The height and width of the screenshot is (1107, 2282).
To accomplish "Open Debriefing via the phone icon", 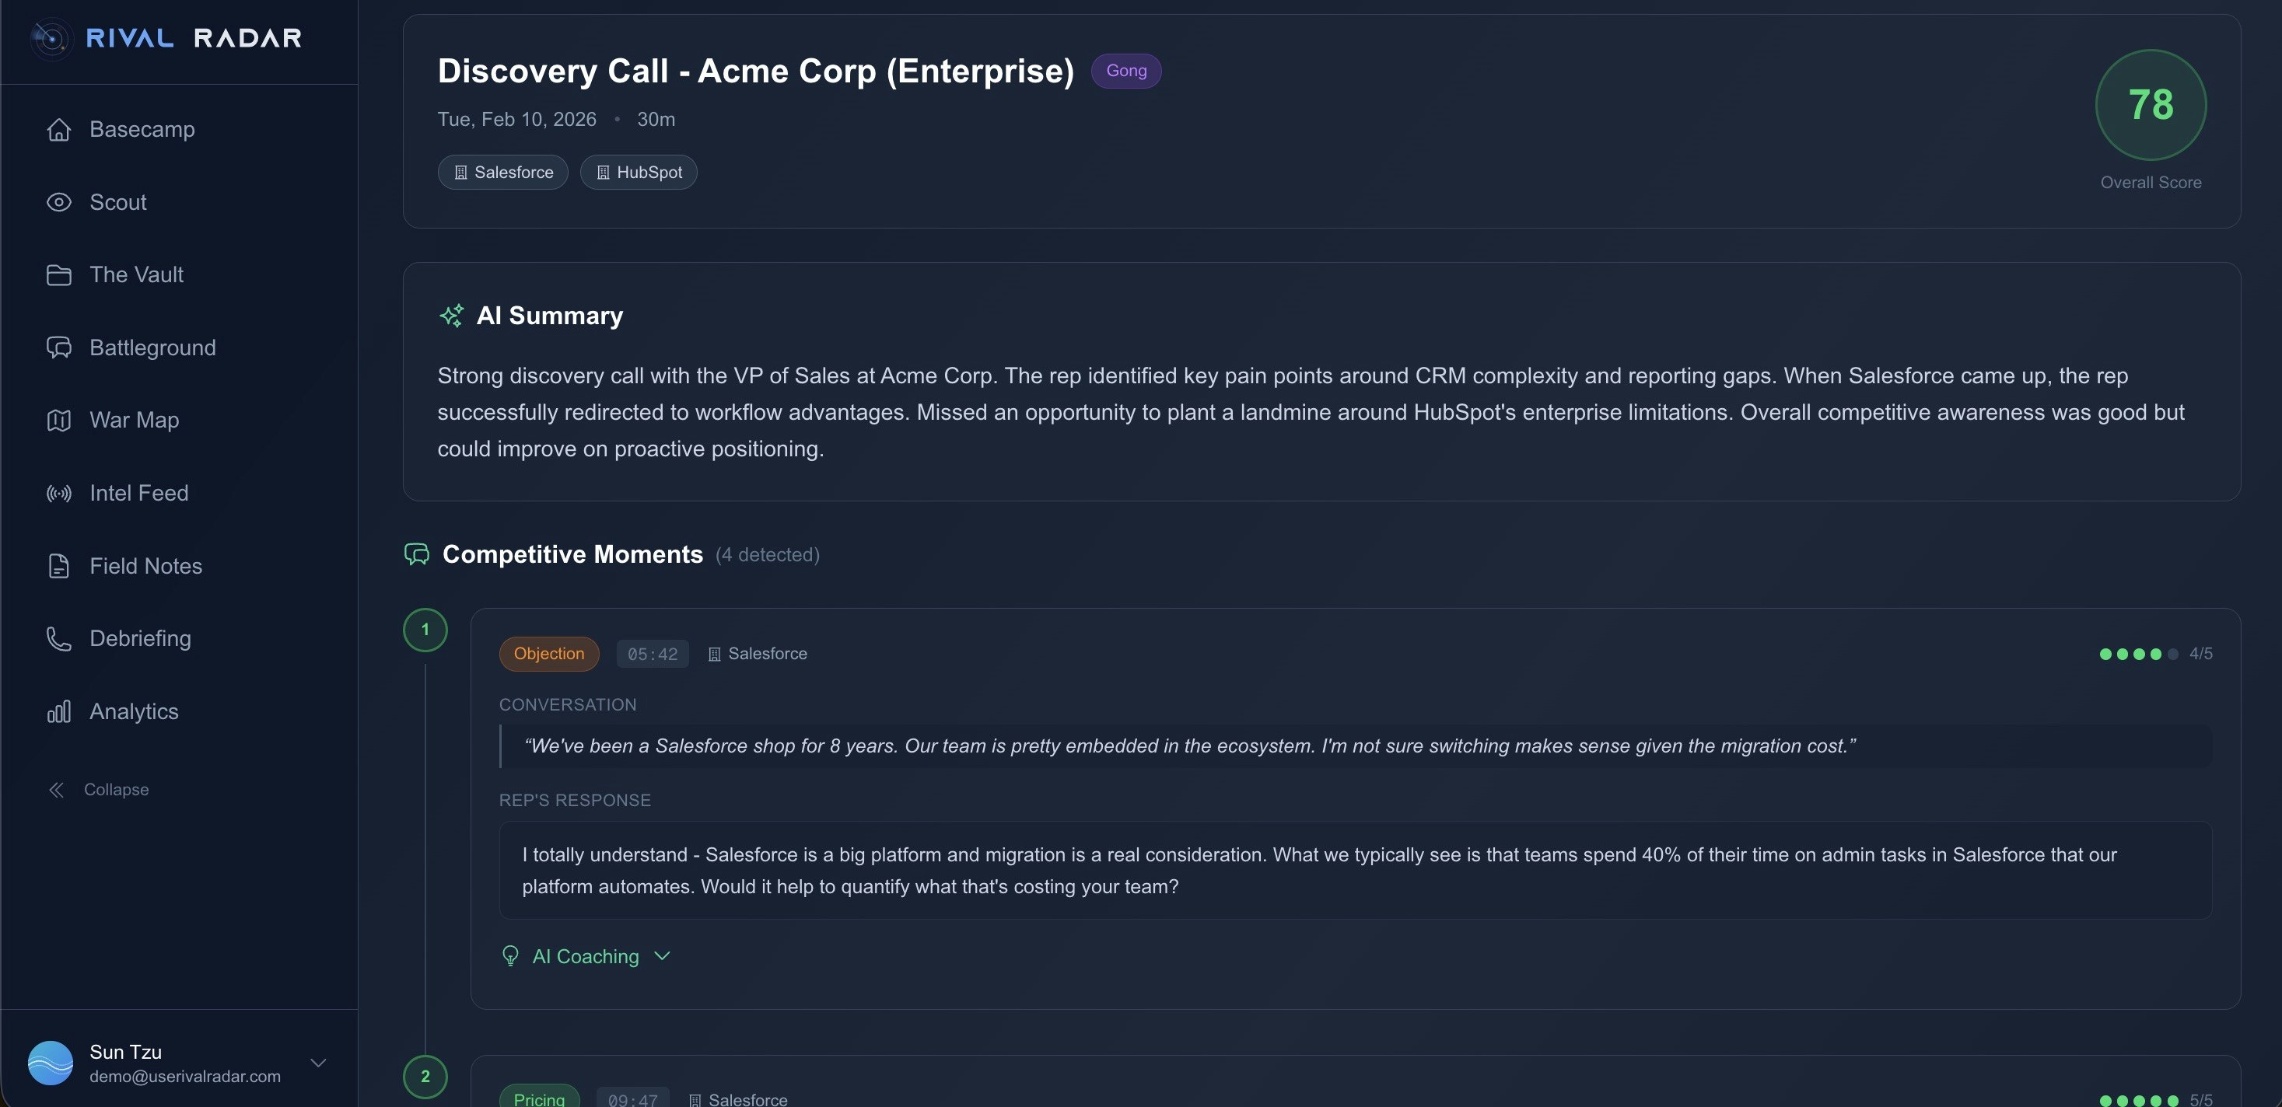I will pos(58,638).
